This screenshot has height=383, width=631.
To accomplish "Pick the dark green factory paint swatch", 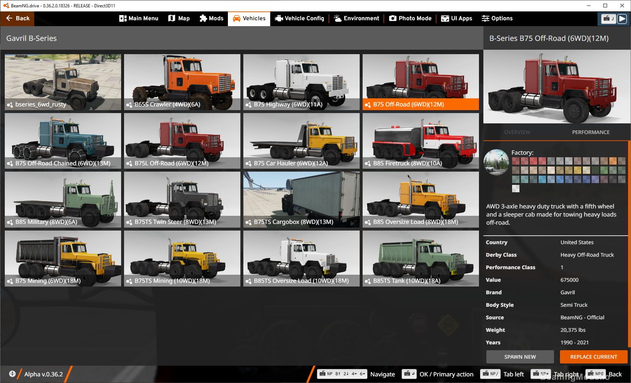I will tap(595, 170).
